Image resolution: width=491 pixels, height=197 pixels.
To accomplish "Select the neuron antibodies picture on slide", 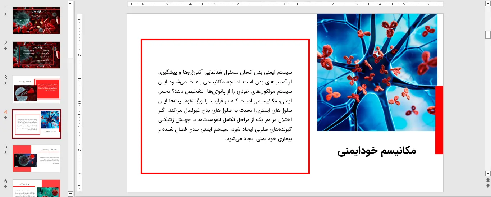I will coord(377,72).
